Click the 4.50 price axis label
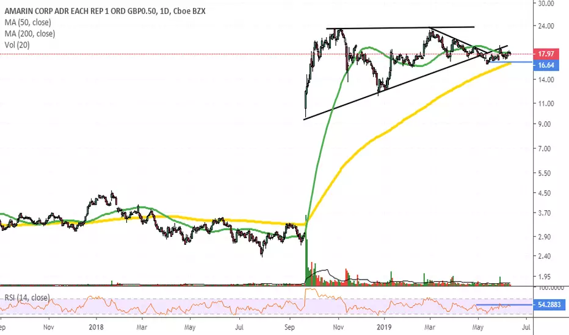Viewport: 569px width, 335px height. pyautogui.click(x=545, y=194)
